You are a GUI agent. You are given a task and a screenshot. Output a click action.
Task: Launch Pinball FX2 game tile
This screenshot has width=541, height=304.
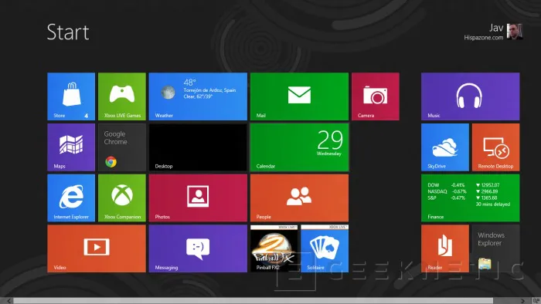point(274,248)
